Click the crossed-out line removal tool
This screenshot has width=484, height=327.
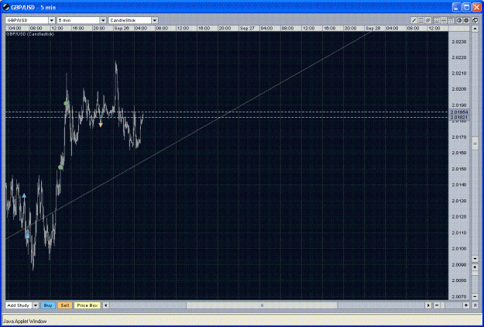(x=428, y=21)
